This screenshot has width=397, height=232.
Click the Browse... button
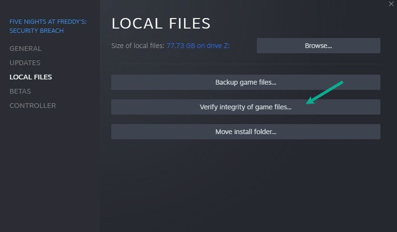tap(318, 46)
